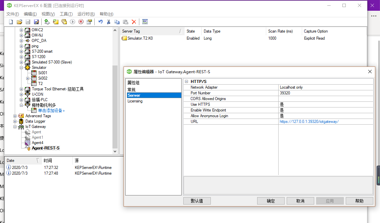
Task: Click the 默认值 defaults button
Action: click(x=197, y=201)
